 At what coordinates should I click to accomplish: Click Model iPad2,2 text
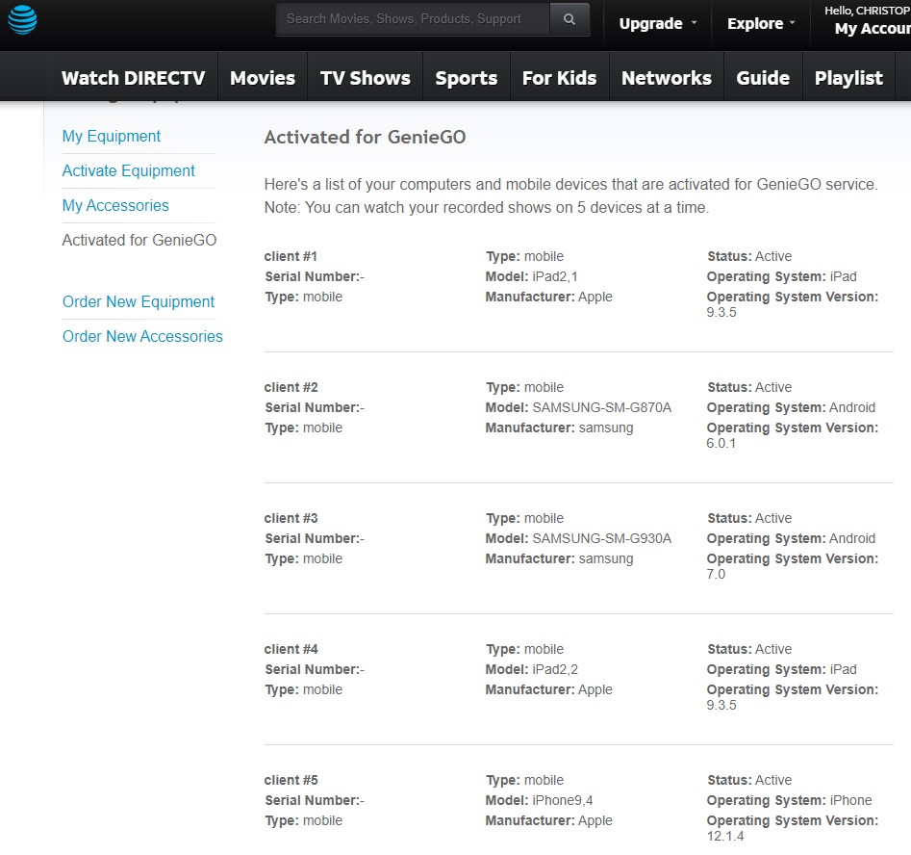(x=532, y=669)
